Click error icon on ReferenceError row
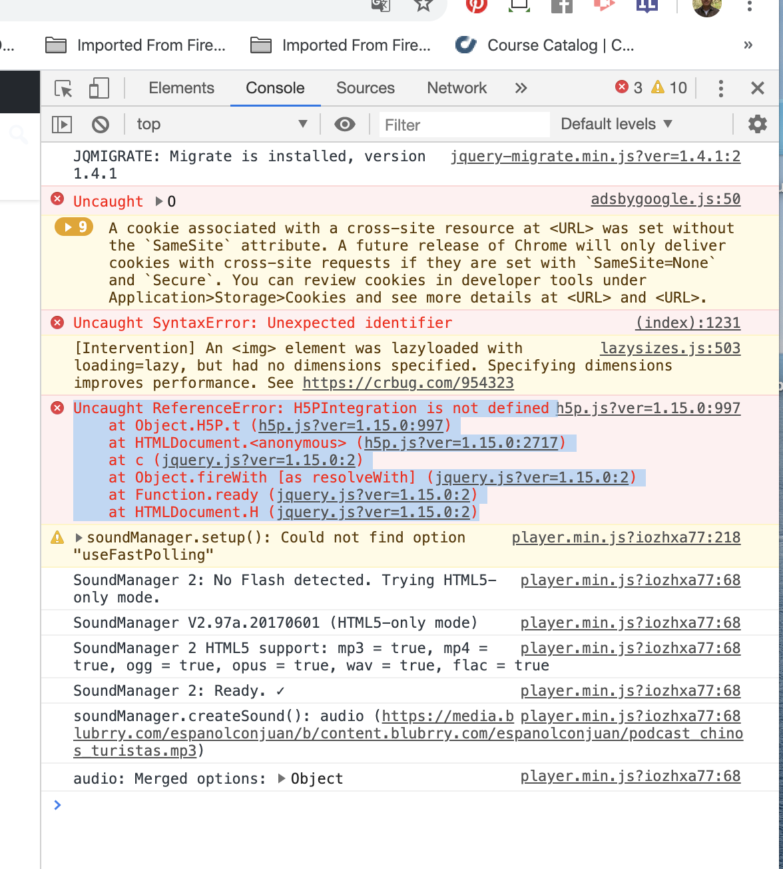Image resolution: width=783 pixels, height=869 pixels. click(x=58, y=408)
